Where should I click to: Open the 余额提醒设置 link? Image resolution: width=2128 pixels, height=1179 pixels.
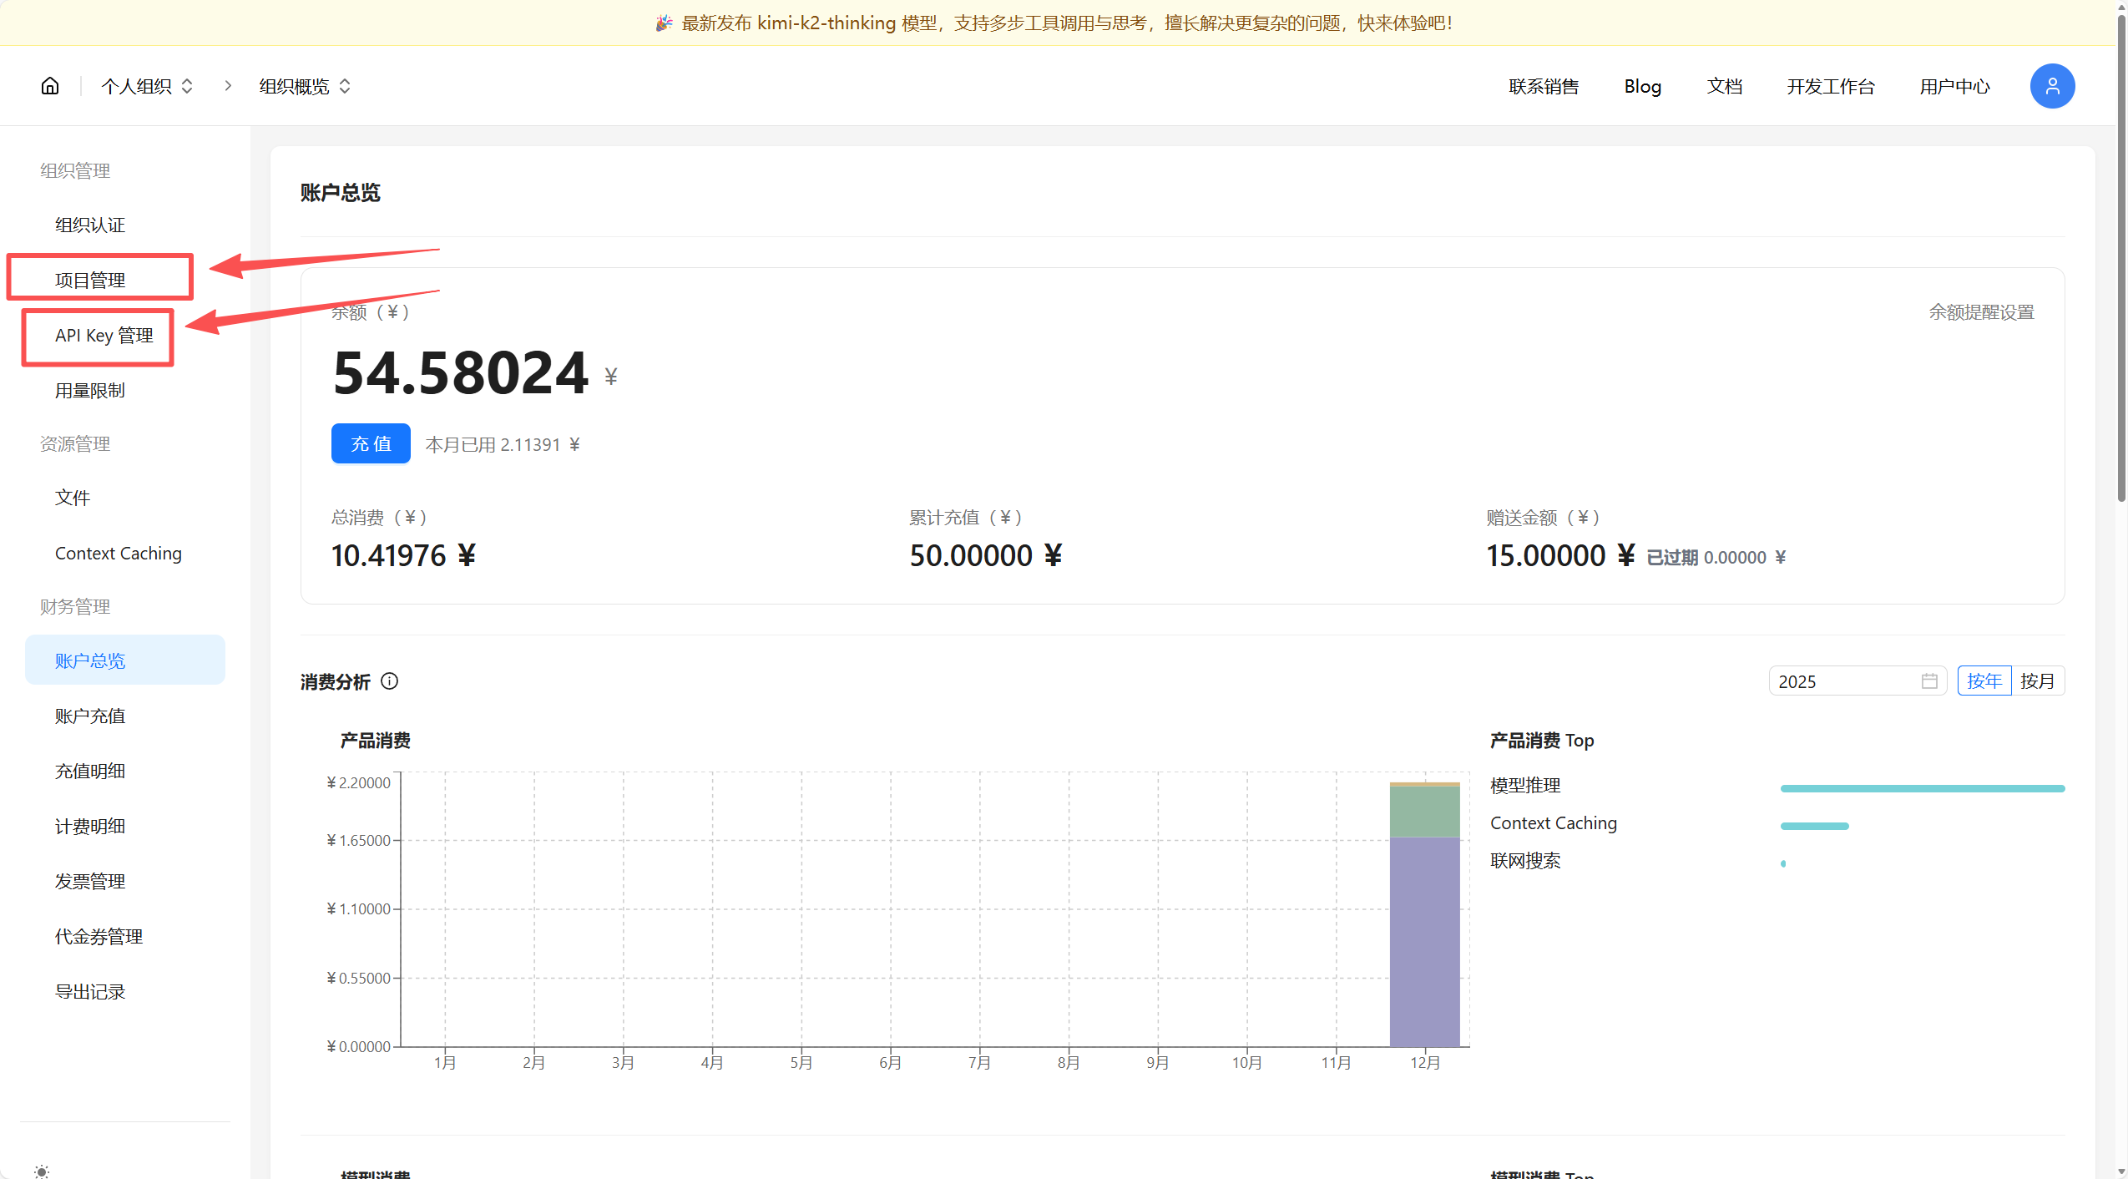point(1981,312)
